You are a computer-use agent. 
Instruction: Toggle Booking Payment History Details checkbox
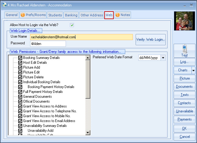click(x=20, y=87)
